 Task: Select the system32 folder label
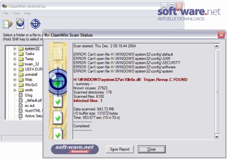pos(32,49)
